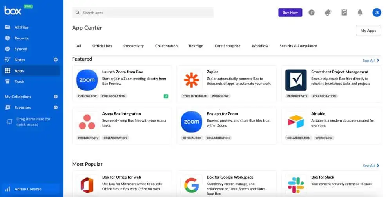The height and width of the screenshot is (197, 388).
Task: Click the Airtable app logo
Action: point(296,122)
